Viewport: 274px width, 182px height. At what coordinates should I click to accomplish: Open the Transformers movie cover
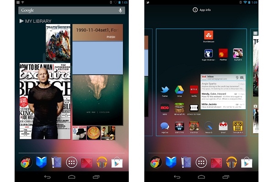click(58, 42)
